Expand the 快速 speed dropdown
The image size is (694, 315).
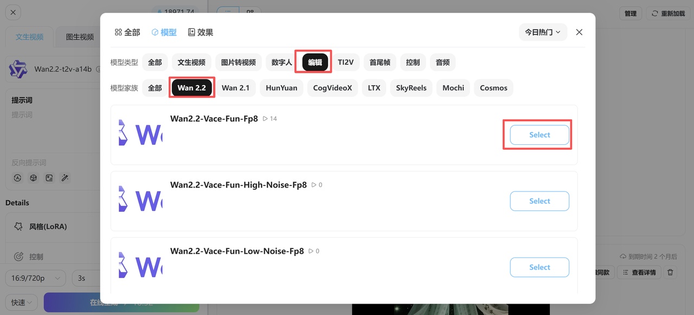click(22, 303)
